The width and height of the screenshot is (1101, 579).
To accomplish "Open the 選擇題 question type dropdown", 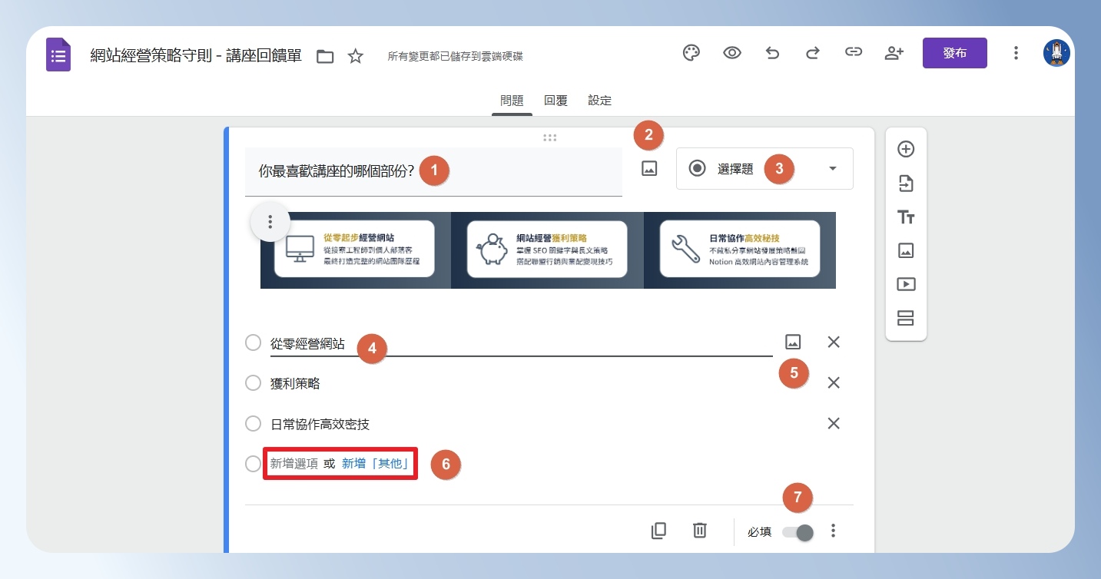I will [764, 168].
